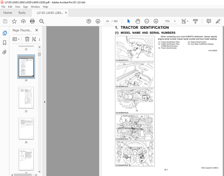Viewport: 224px width, 176px height.
Task: Close the L3130 L3430 document tab
Action: click(x=66, y=13)
